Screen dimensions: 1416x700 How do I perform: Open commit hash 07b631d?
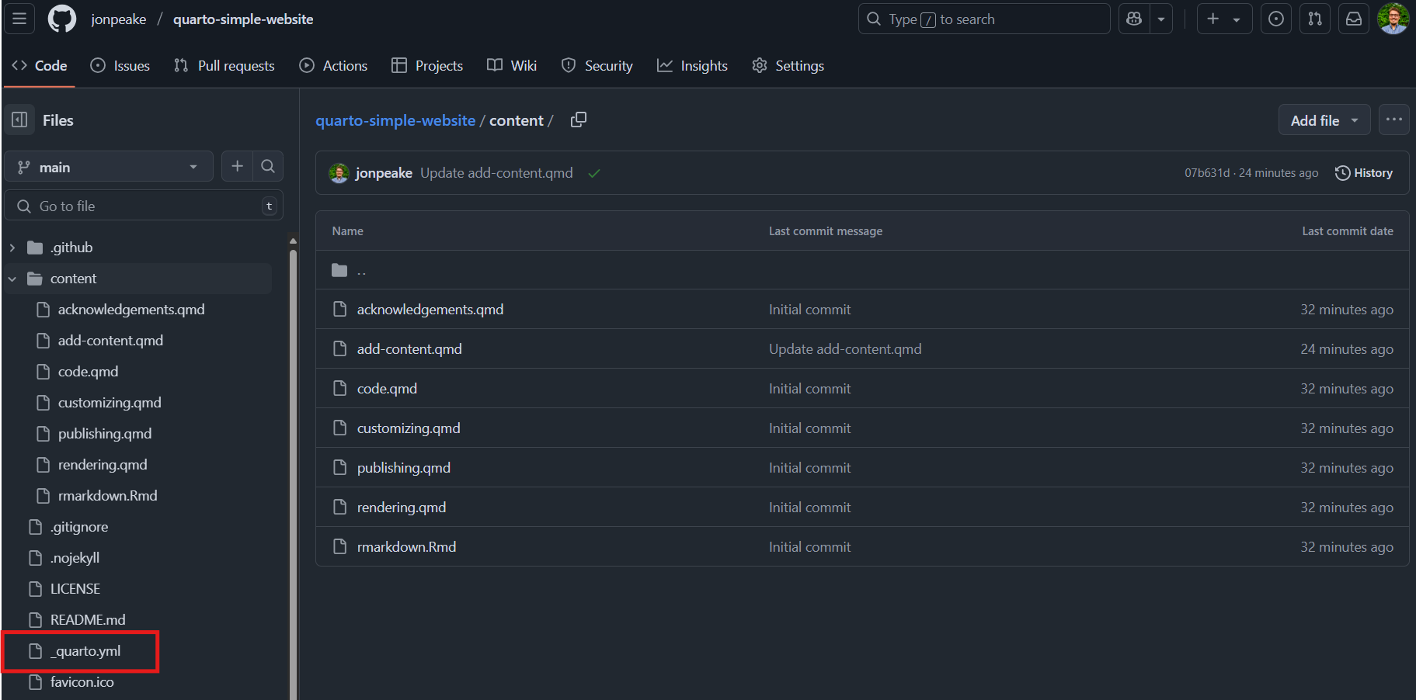pyautogui.click(x=1207, y=173)
